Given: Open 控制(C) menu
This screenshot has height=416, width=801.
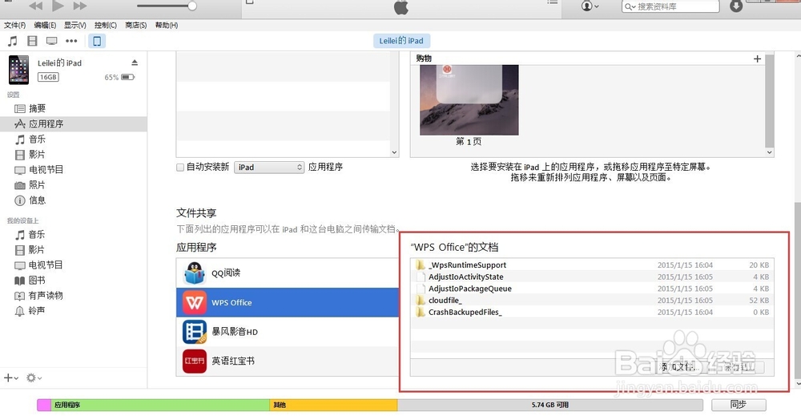Looking at the screenshot, I should [x=105, y=25].
